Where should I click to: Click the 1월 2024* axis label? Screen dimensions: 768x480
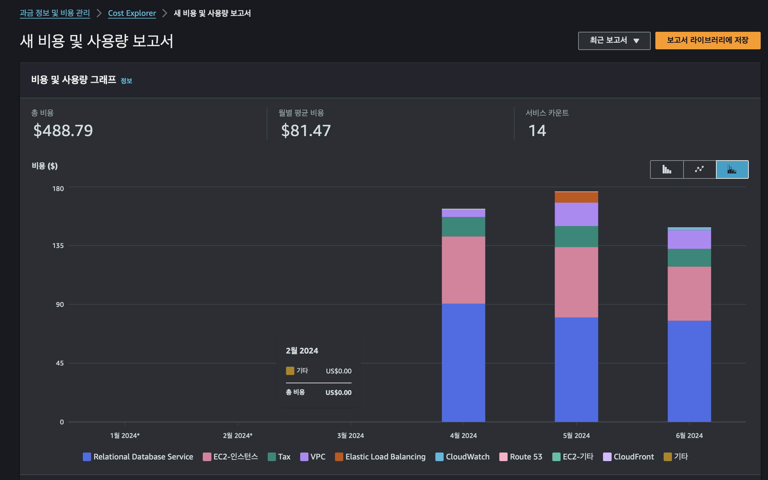click(125, 436)
